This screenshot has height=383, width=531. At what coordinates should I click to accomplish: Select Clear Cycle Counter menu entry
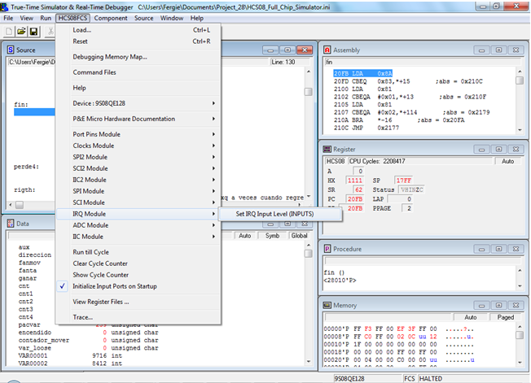tap(101, 263)
